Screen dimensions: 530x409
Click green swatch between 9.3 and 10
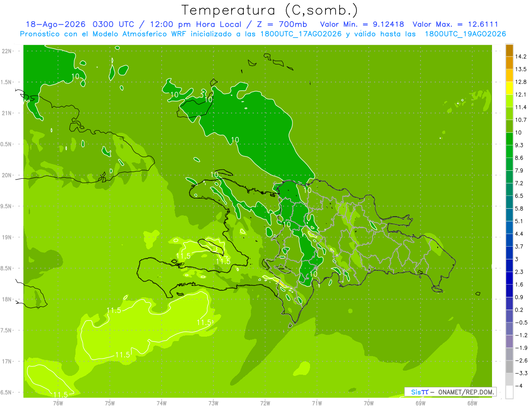pos(509,139)
